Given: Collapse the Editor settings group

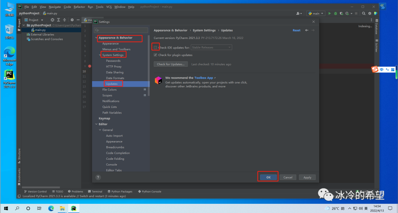Looking at the screenshot, I should 96,124.
